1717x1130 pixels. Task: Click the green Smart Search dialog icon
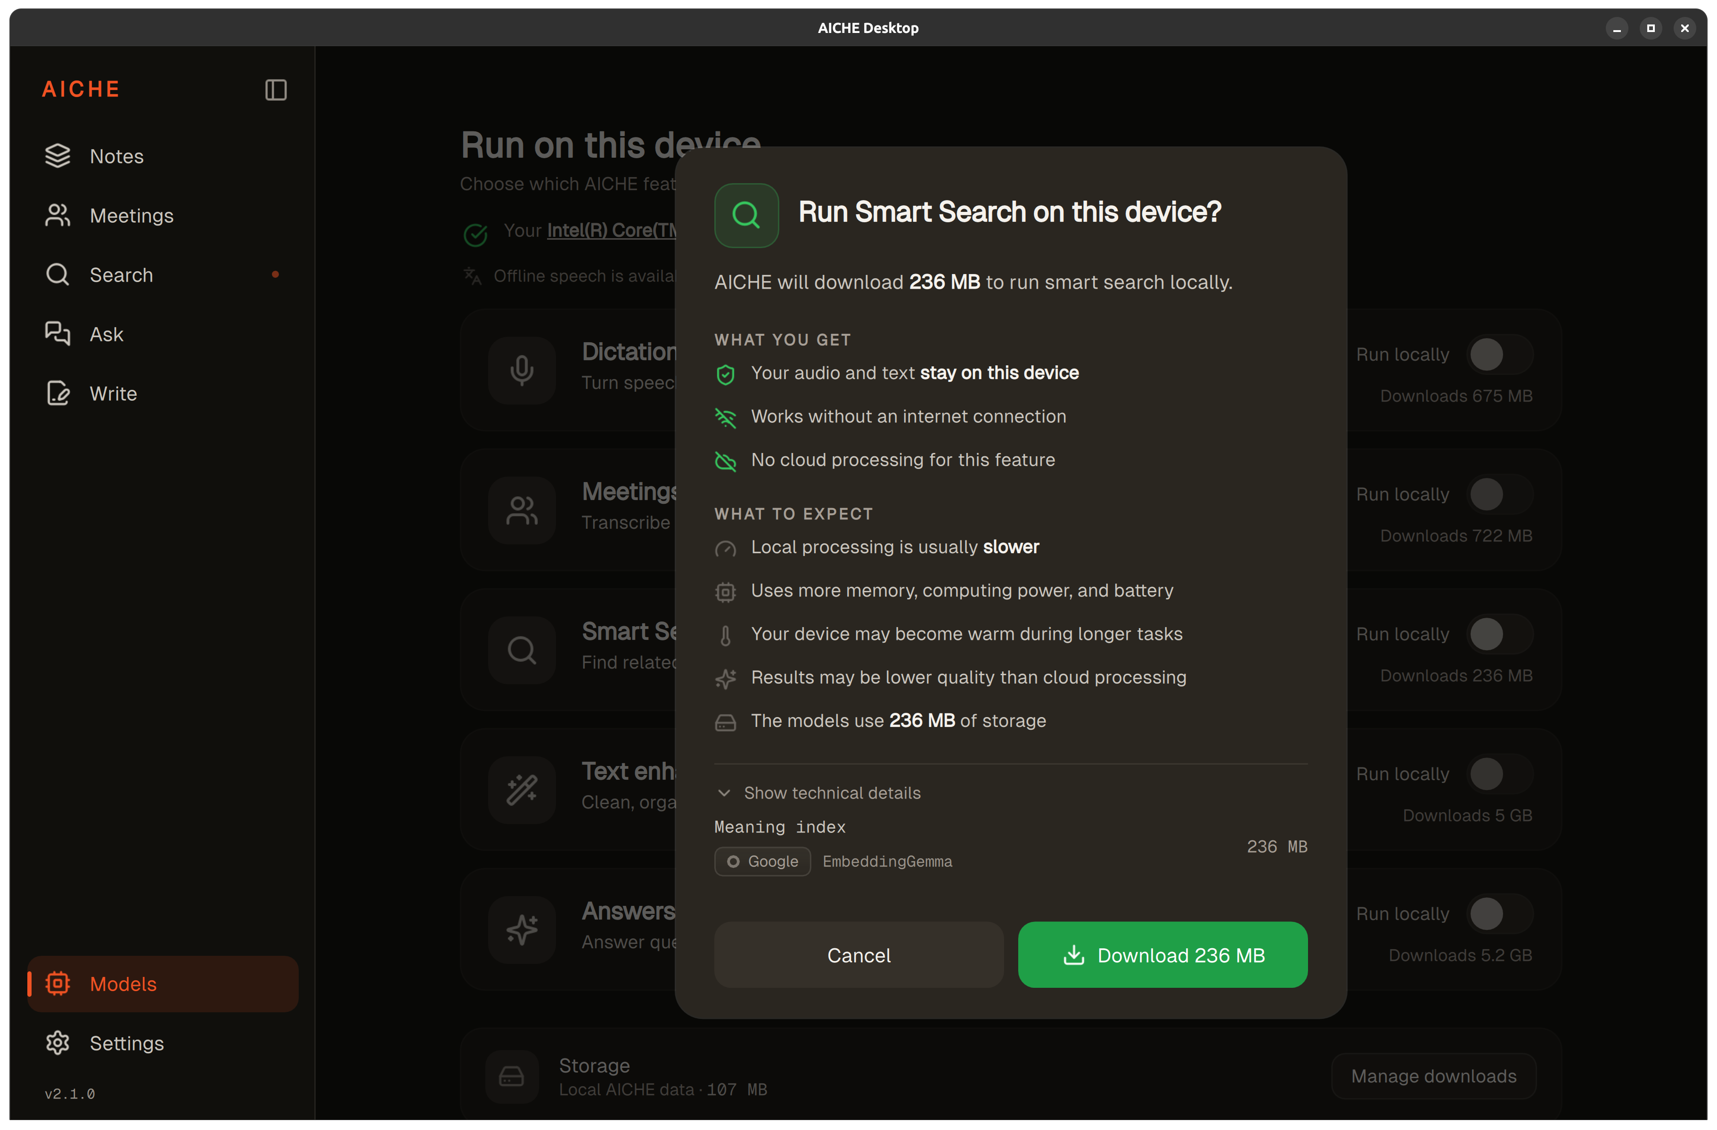(747, 216)
